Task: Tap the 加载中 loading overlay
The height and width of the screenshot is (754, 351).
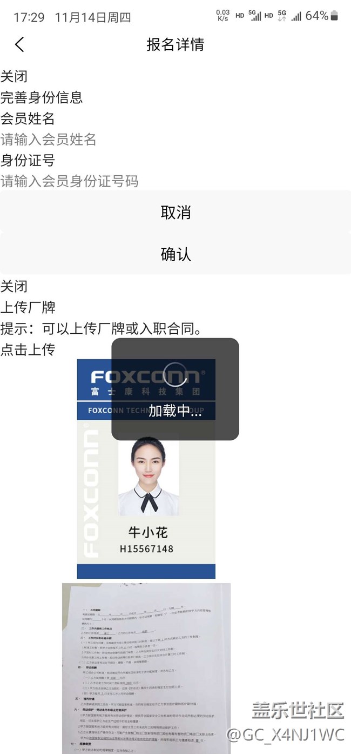Action: click(175, 389)
